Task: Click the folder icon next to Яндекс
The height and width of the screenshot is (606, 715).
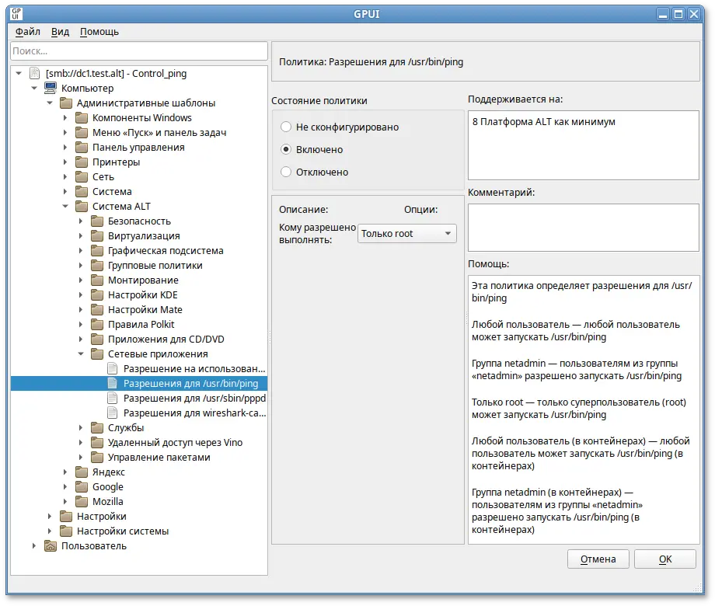Action: click(82, 472)
